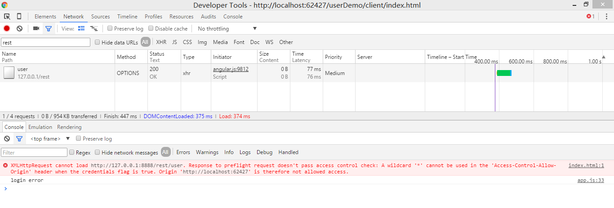Clear the console with the clear icon
614x208 pixels.
7,139
